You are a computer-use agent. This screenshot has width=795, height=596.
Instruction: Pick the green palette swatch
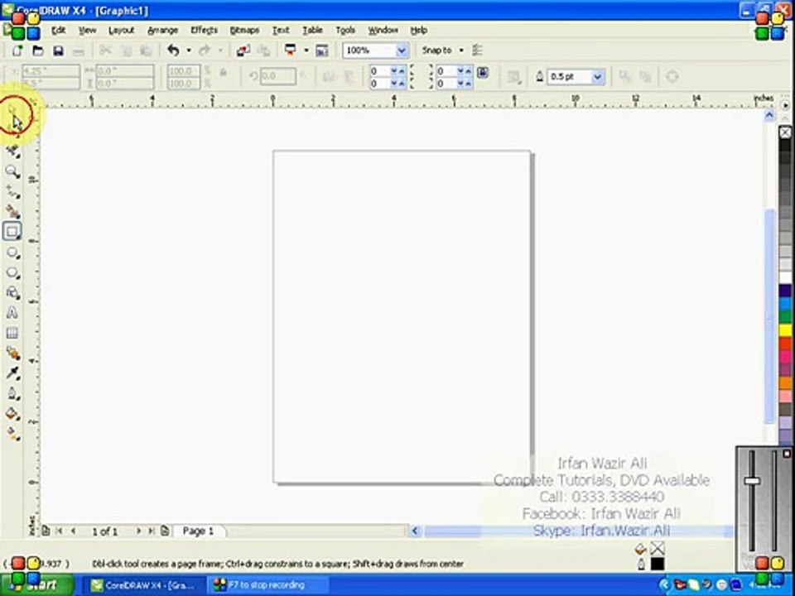tap(785, 318)
